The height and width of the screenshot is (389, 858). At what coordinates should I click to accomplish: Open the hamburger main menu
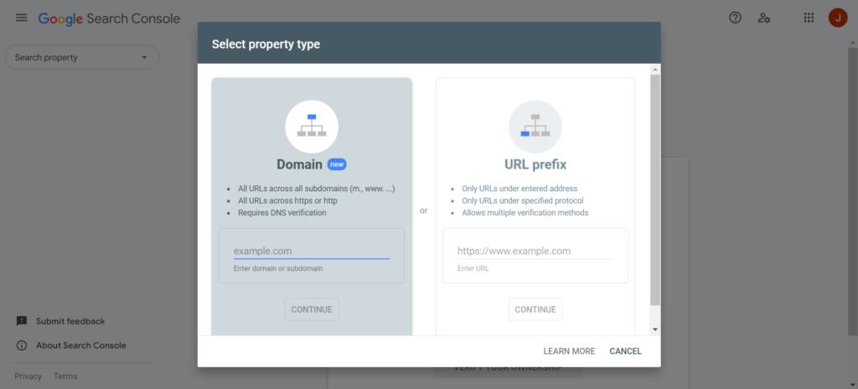click(21, 18)
